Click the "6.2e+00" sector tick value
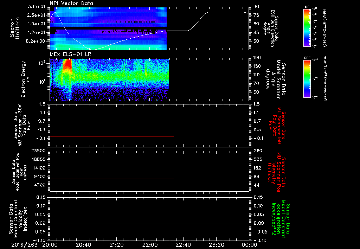Screen dimensions: 360x249 (36, 41)
